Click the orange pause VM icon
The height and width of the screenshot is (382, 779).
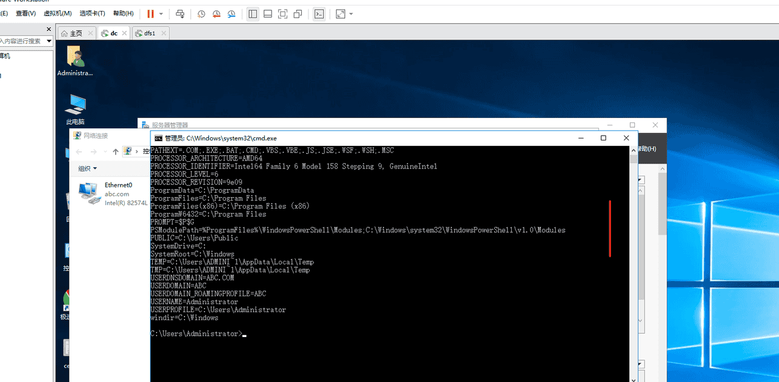click(150, 13)
